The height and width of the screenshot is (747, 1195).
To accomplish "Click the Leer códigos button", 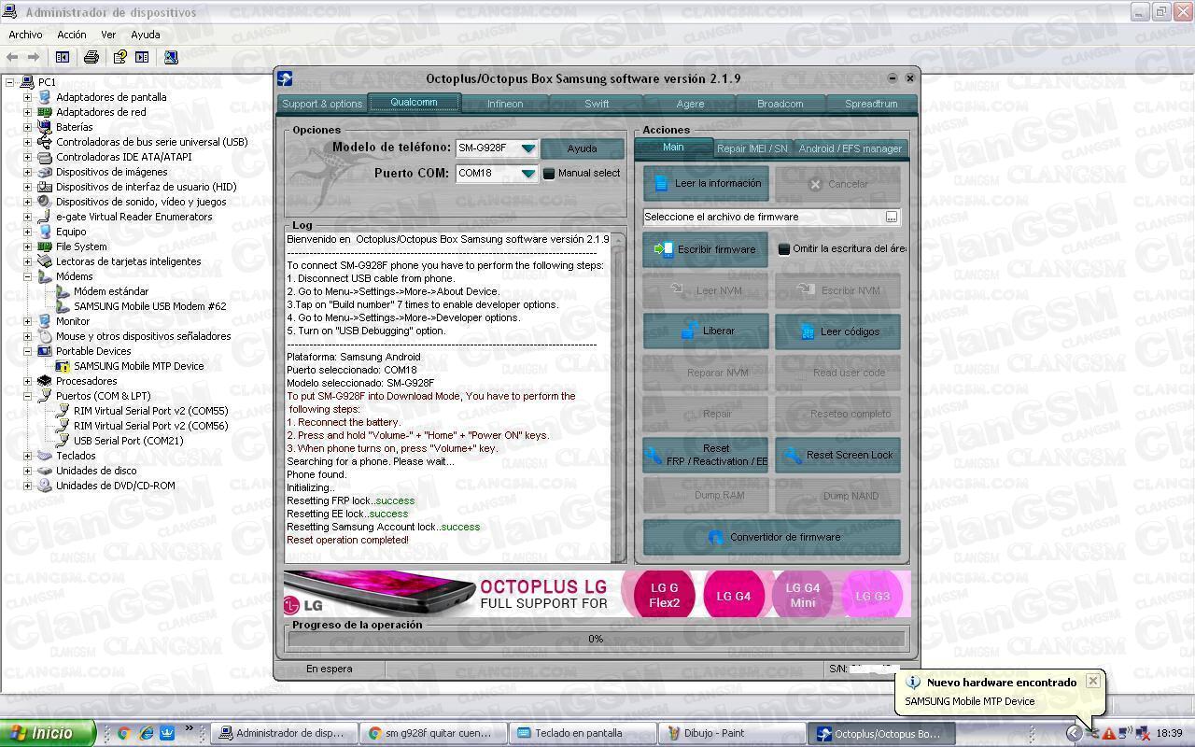I will coord(837,331).
